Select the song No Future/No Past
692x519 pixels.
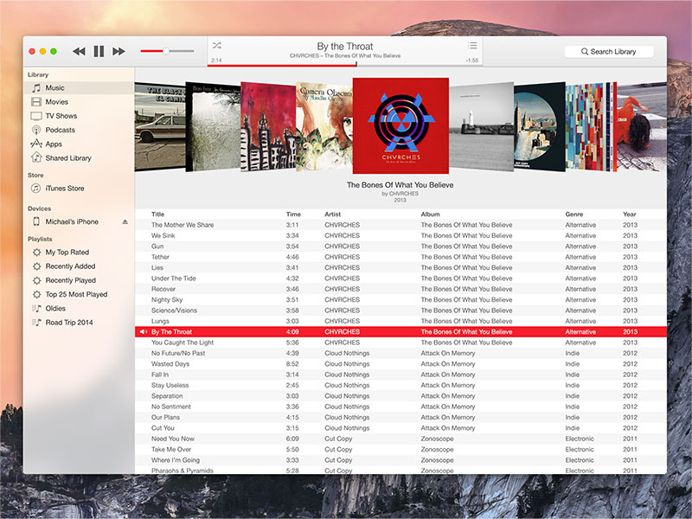click(x=400, y=353)
